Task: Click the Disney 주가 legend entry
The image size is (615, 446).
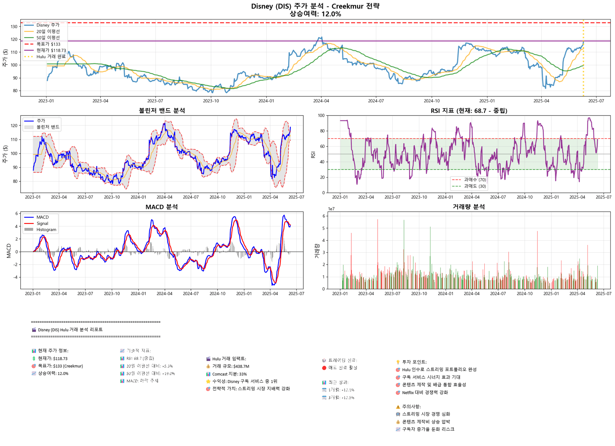Action: click(x=47, y=25)
